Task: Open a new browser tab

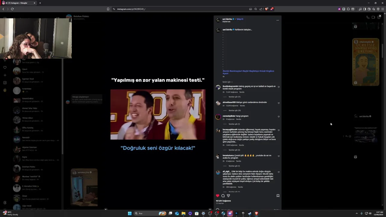Action: click(40, 3)
